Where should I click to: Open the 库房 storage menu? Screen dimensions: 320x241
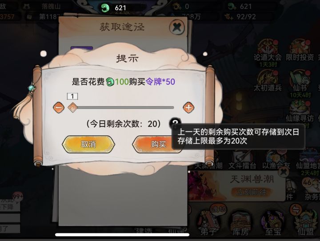240,223
